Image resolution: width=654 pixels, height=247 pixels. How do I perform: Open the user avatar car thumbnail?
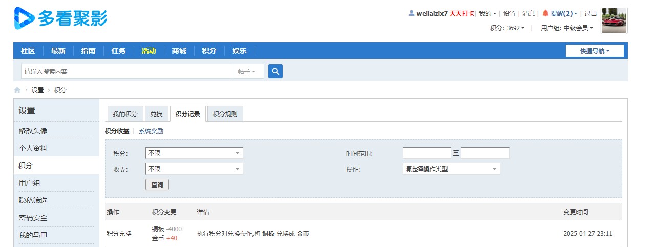(614, 21)
